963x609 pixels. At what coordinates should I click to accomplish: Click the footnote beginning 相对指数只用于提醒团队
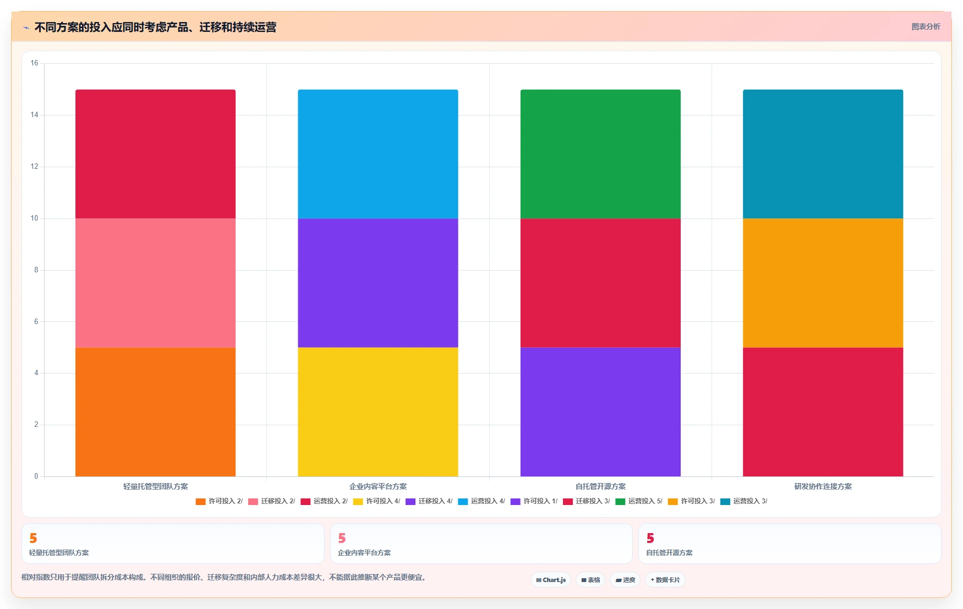[x=225, y=577]
